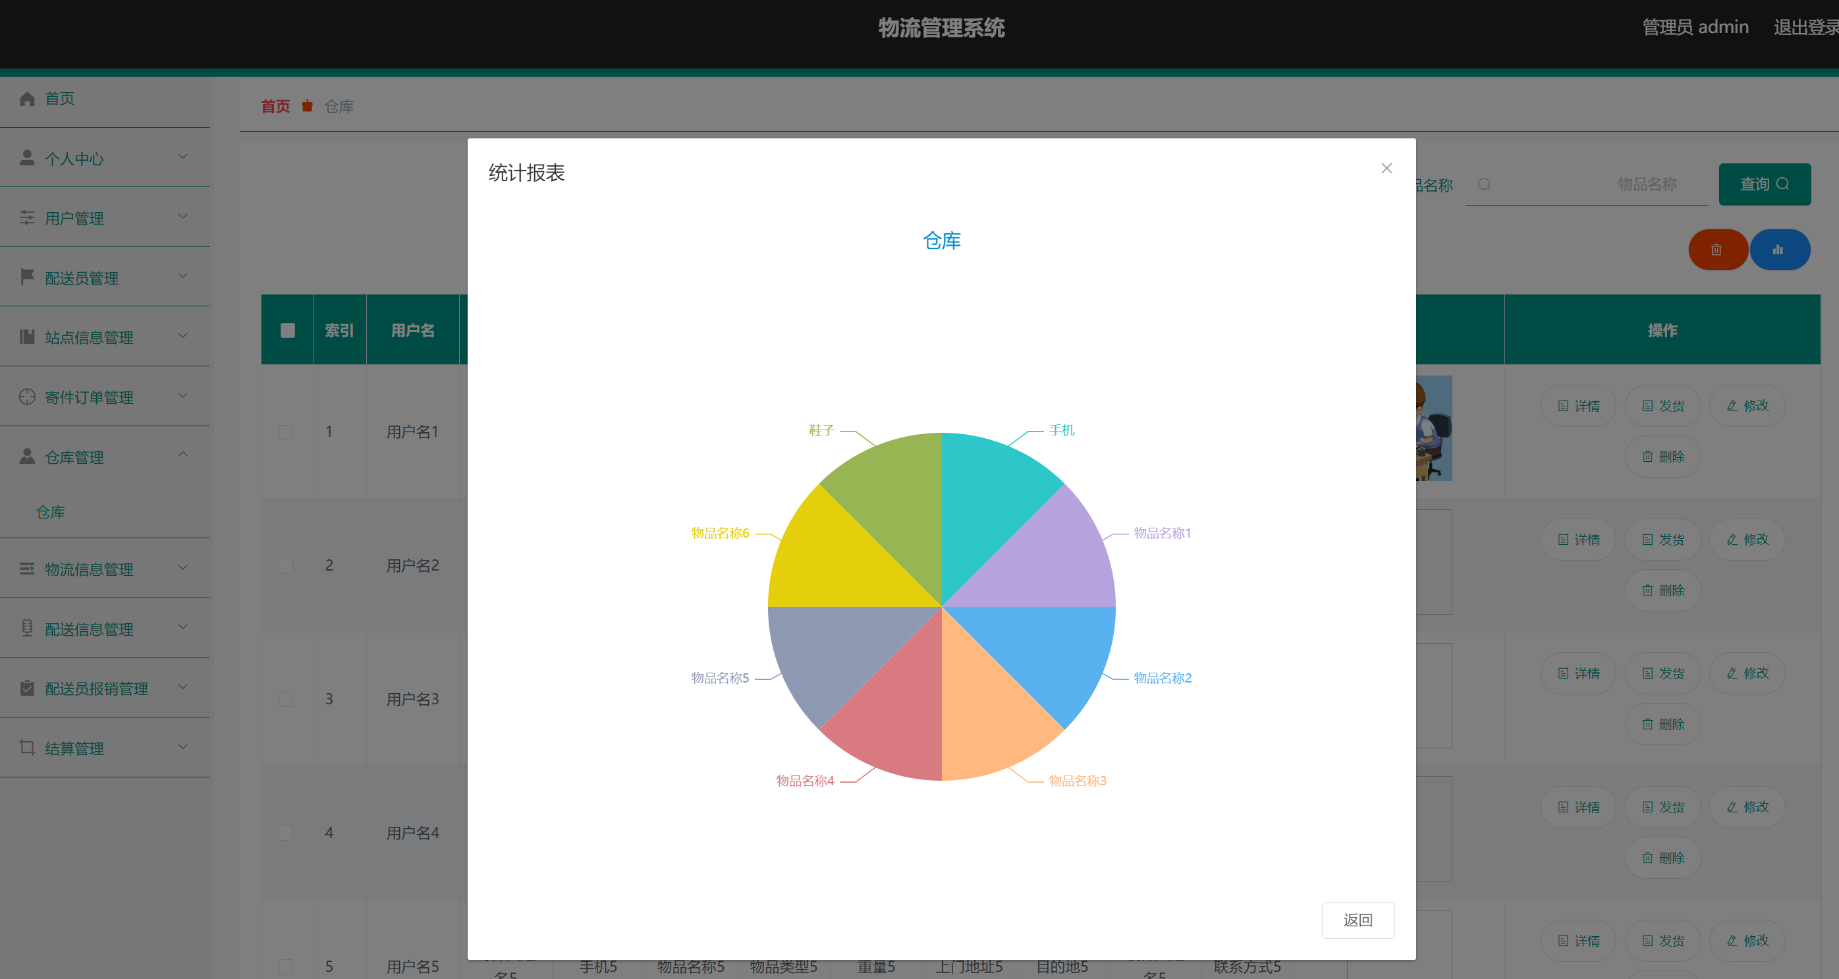Expand 站点信息管理 menu chevron
The width and height of the screenshot is (1839, 979).
(182, 335)
